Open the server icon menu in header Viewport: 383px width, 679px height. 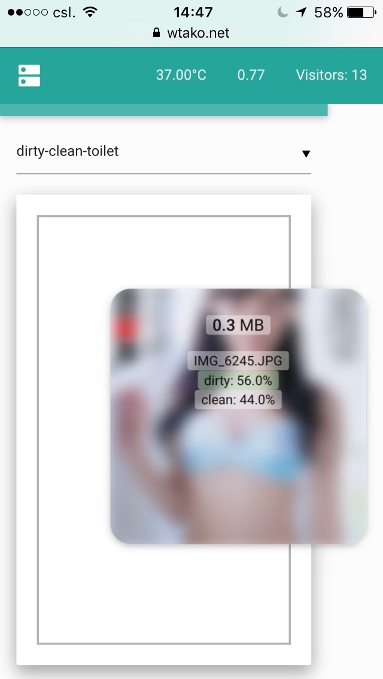29,75
